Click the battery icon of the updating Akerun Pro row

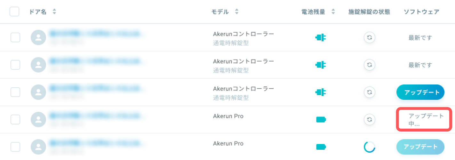coord(321,120)
